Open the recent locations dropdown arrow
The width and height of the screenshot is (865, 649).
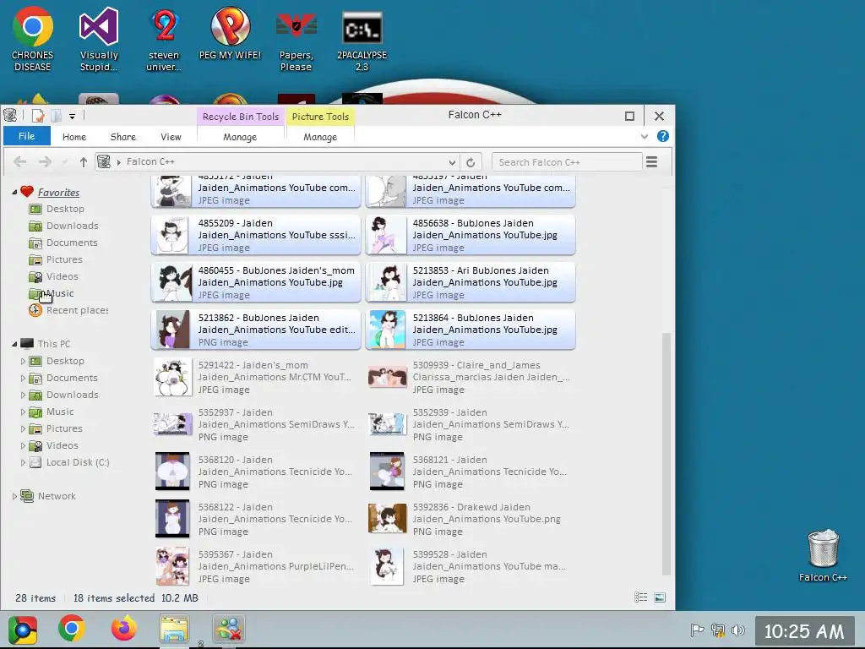64,162
